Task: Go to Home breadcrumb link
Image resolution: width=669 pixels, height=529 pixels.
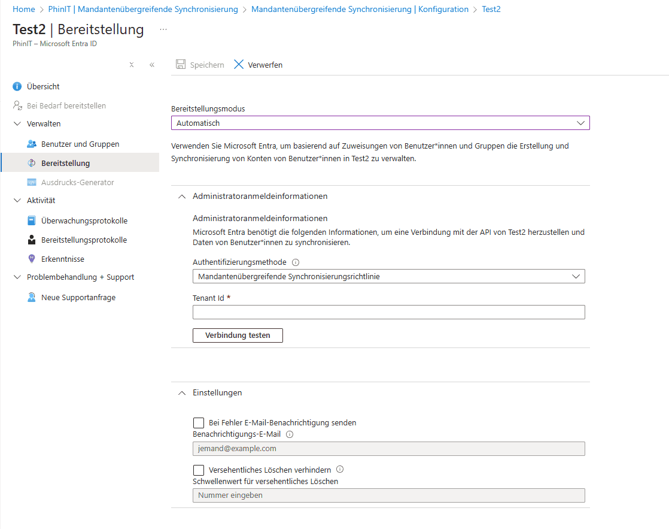Action: [x=23, y=9]
